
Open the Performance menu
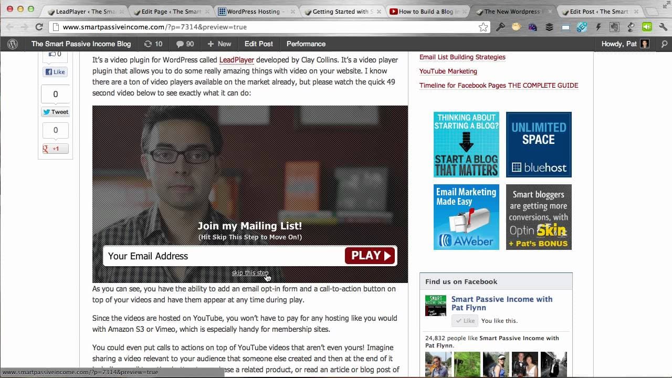tap(306, 44)
